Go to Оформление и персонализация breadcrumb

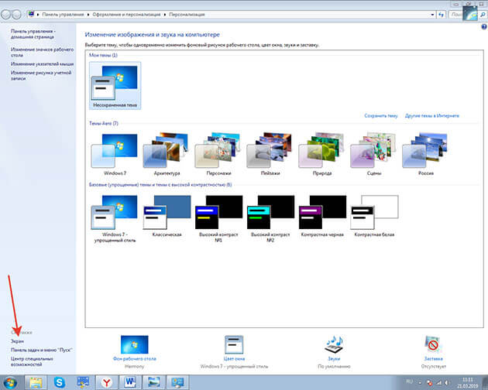(126, 15)
